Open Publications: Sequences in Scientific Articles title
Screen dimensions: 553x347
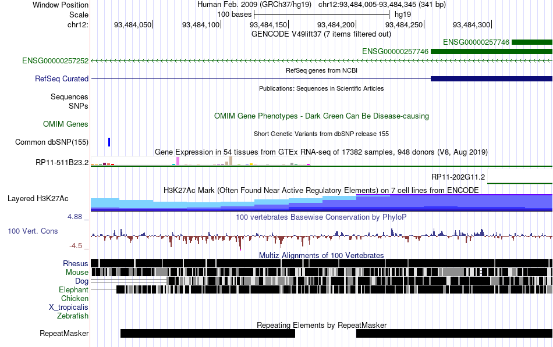(x=321, y=88)
